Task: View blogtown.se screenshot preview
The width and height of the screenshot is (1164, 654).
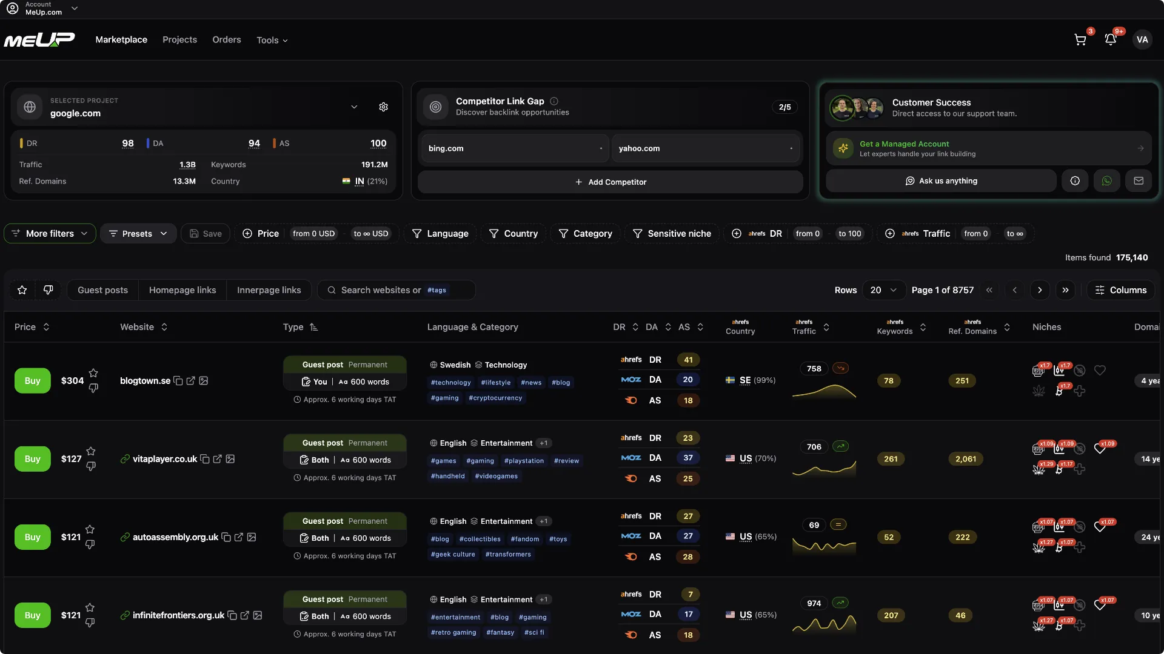Action: click(204, 381)
